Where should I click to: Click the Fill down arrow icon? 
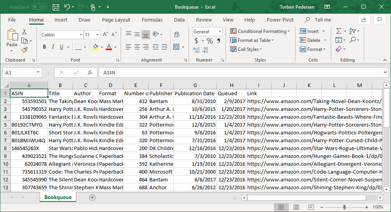(x=339, y=40)
